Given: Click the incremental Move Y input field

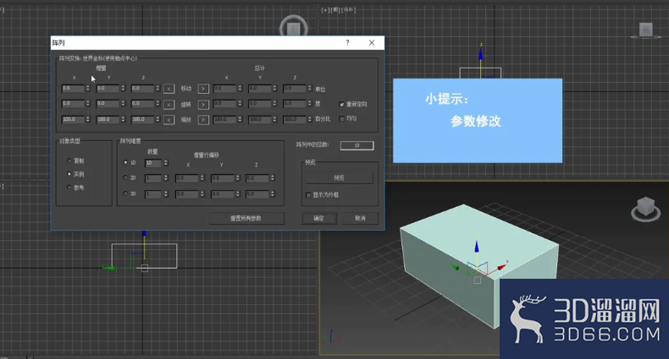Looking at the screenshot, I should (108, 89).
